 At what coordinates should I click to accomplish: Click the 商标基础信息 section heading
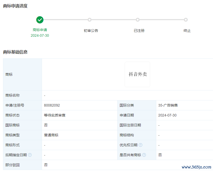tap(15, 52)
